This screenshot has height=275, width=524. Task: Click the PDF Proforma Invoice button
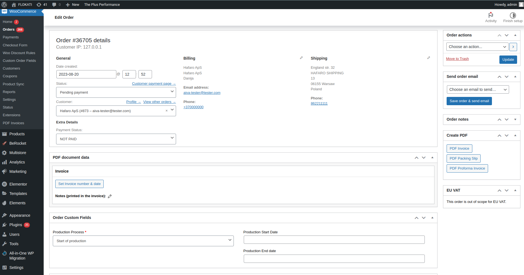(x=467, y=168)
